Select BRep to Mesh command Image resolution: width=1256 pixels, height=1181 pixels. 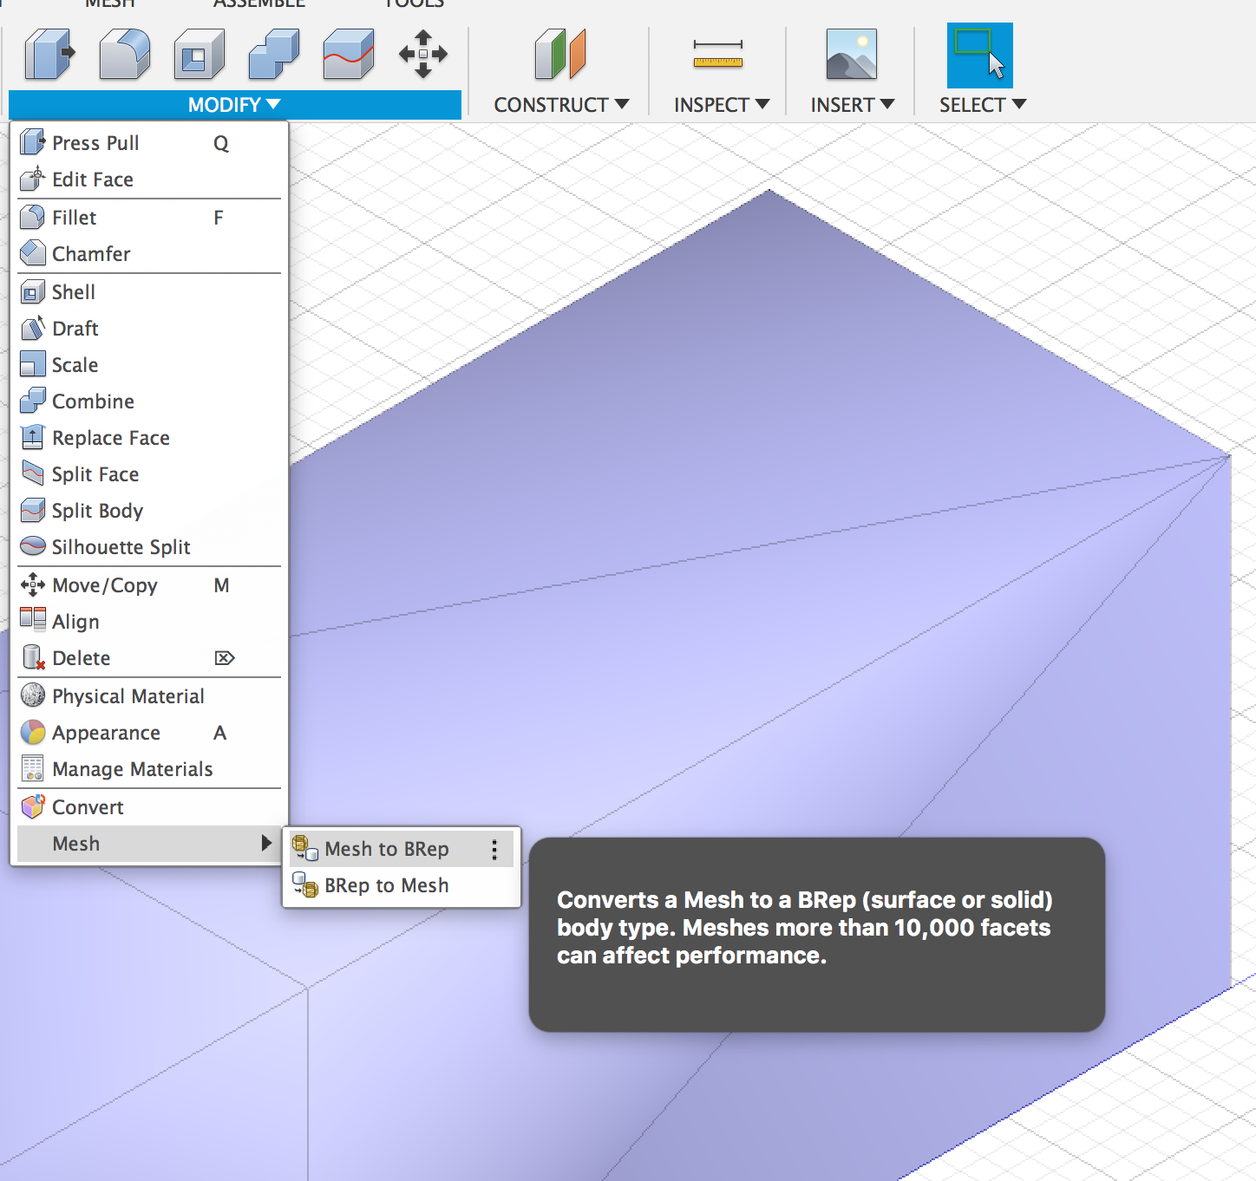pos(387,885)
